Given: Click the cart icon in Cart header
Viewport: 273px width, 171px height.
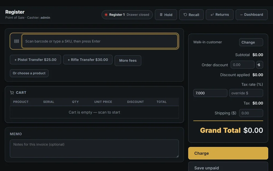Looking at the screenshot, I should 12,92.
